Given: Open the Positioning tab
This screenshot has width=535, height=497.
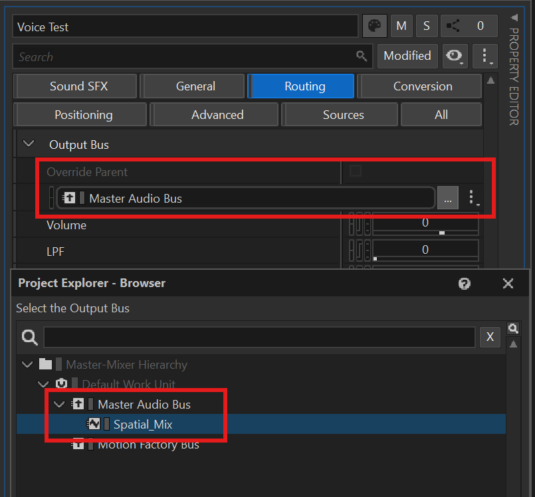Looking at the screenshot, I should 83,115.
